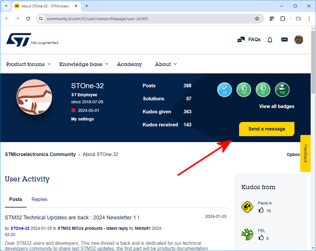Click the red offline status dot
Viewport: 316px width, 251px height.
coord(73,110)
